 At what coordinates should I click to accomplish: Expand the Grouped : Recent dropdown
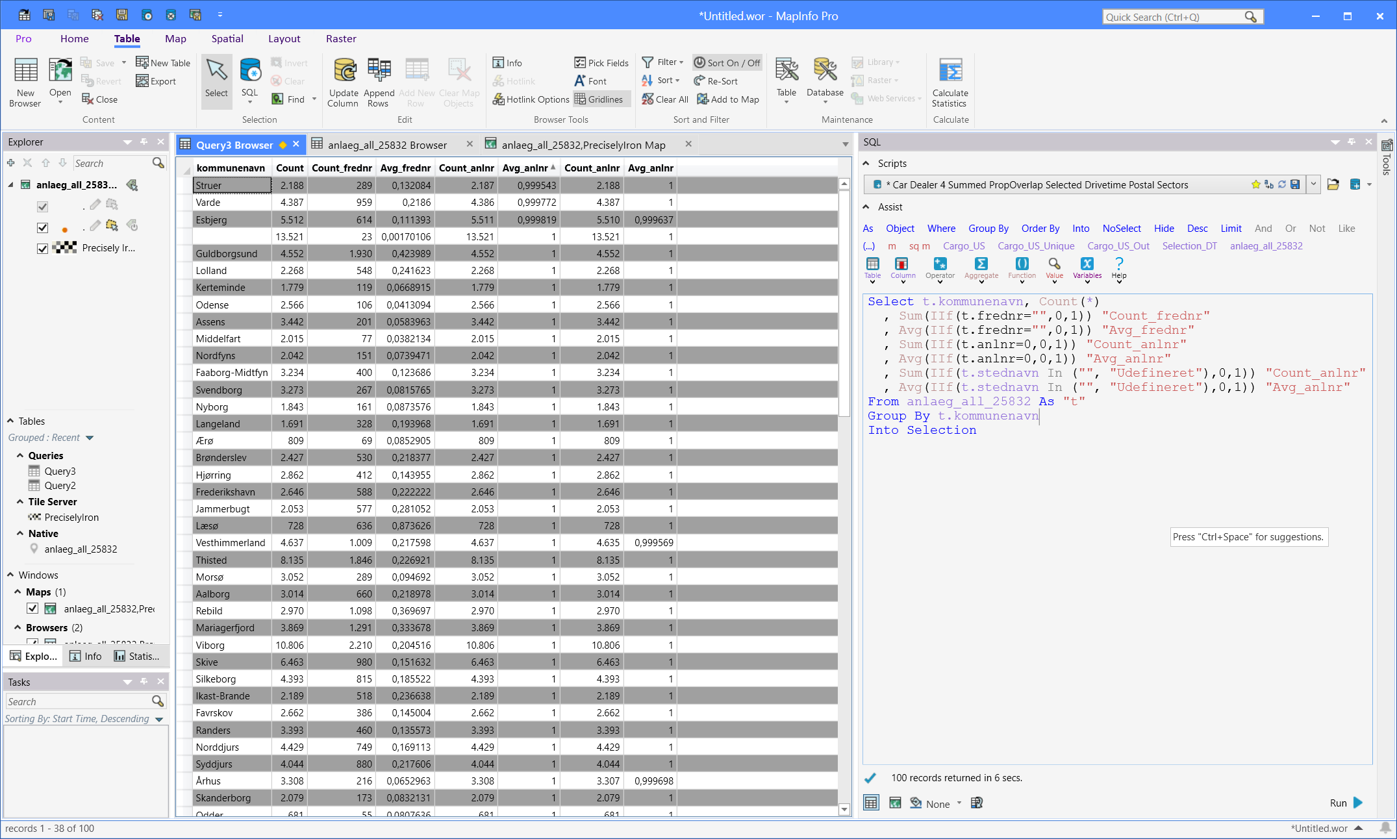(90, 438)
